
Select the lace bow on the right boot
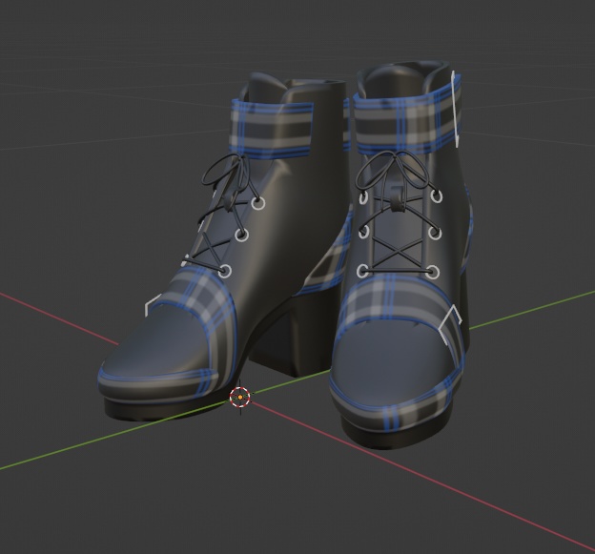(x=395, y=173)
